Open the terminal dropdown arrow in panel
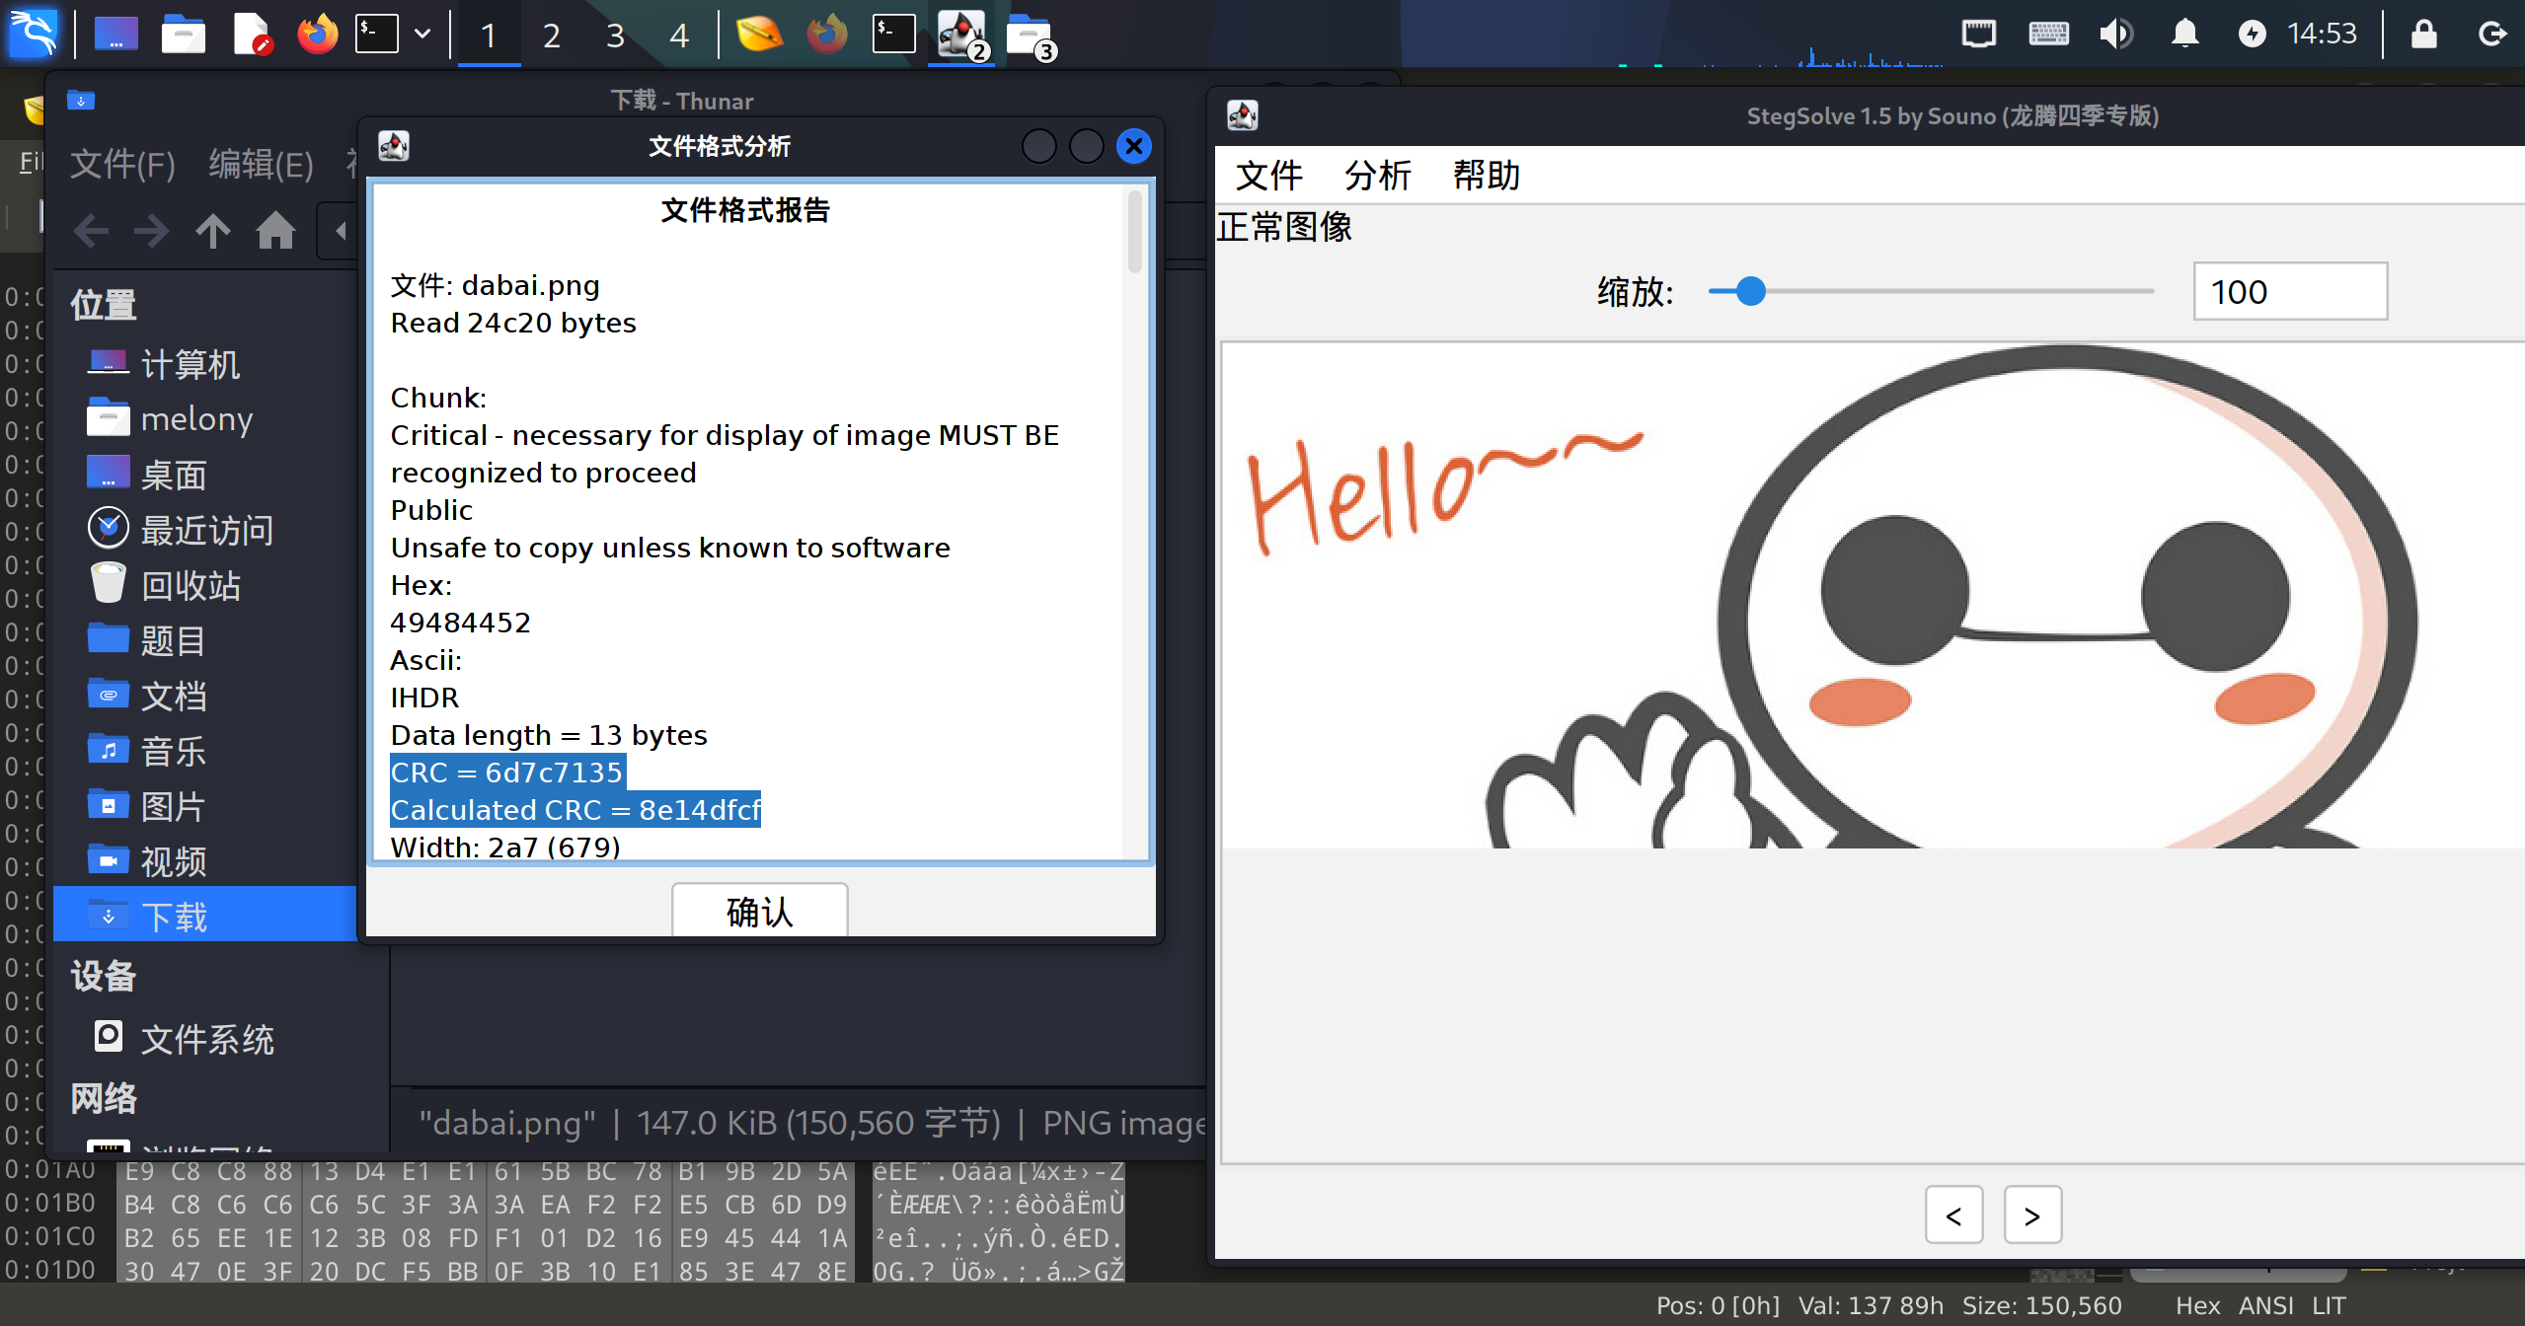 [422, 35]
